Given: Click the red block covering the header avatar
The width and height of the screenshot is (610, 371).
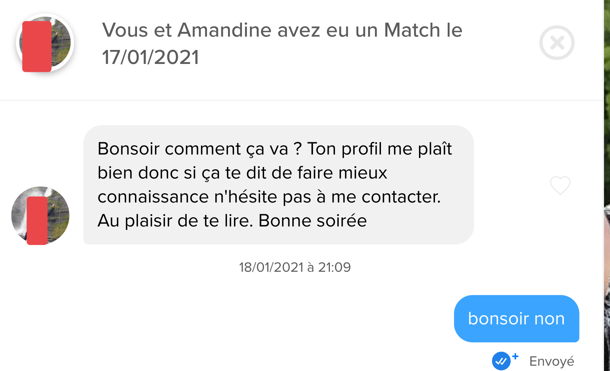Looking at the screenshot, I should pos(37,46).
